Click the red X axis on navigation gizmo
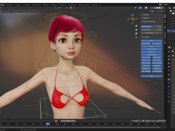This screenshot has height=131, width=175. (x=136, y=19)
